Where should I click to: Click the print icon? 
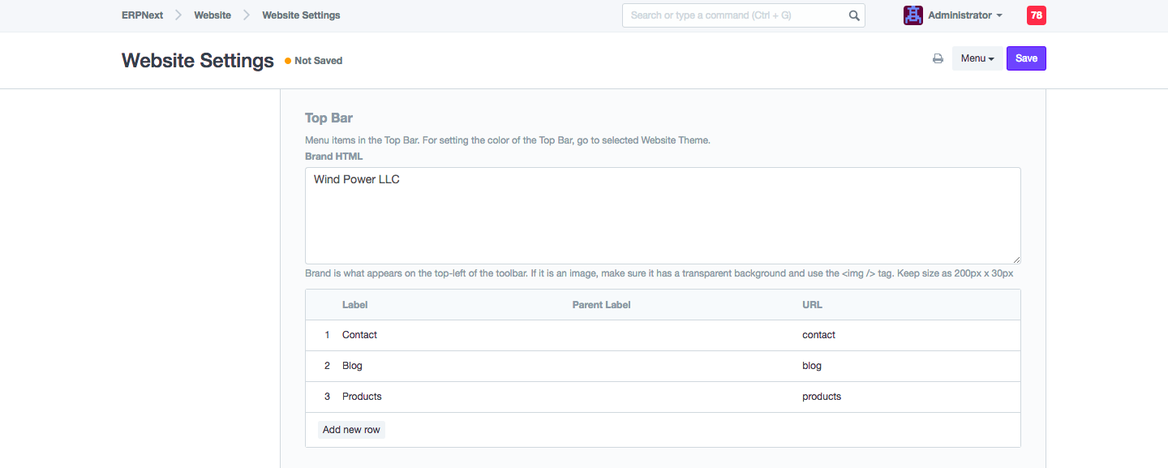tap(938, 58)
